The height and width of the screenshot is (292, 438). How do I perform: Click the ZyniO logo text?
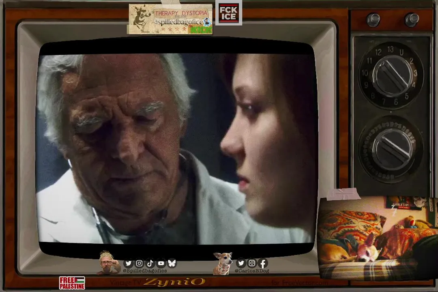[174, 281]
